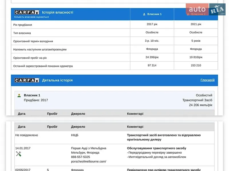Click 'Порше Ауді з Мельбурна' source text

pos(88,148)
